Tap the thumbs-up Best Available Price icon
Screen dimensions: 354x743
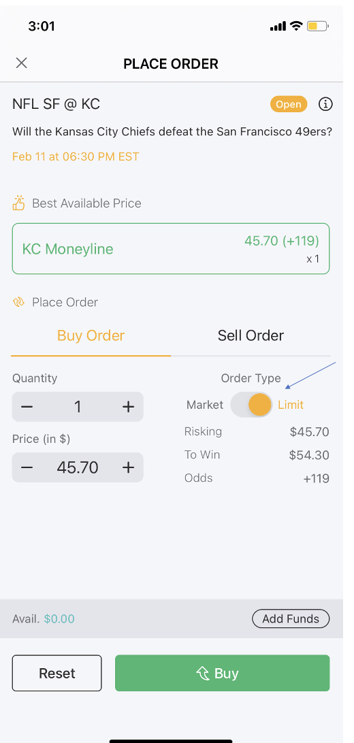pos(18,203)
